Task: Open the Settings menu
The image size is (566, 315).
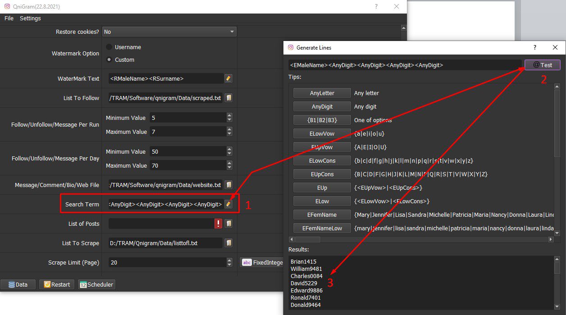Action: (30, 18)
